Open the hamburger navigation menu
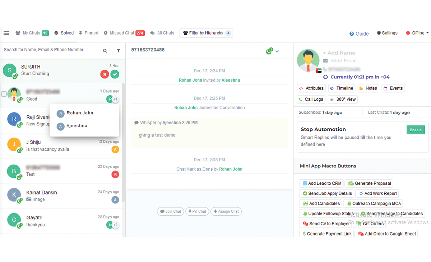The height and width of the screenshot is (262, 431). pyautogui.click(x=6, y=33)
